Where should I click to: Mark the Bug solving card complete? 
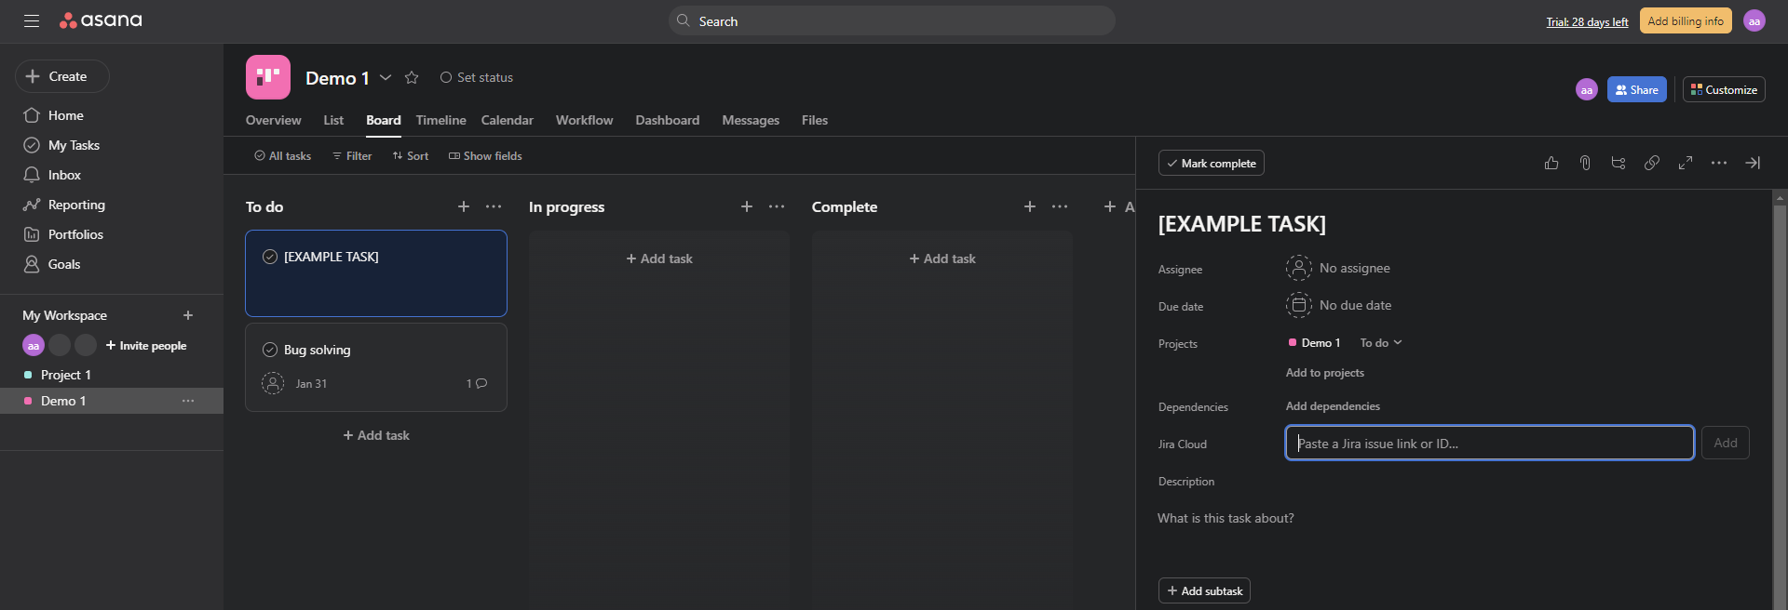(x=270, y=350)
